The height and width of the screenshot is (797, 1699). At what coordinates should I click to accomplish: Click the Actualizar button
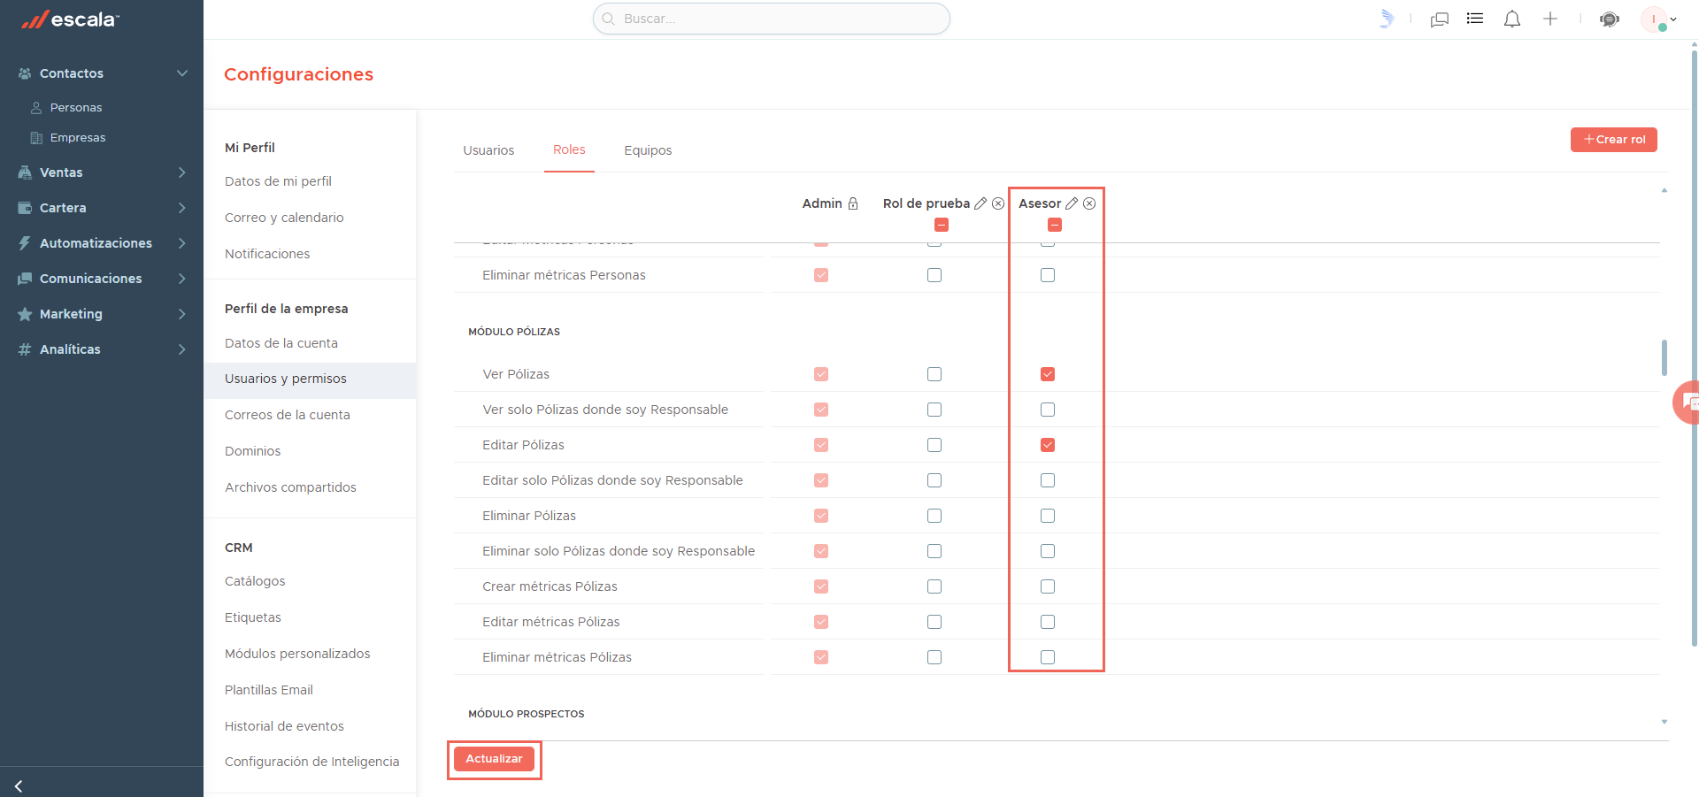[x=494, y=759]
